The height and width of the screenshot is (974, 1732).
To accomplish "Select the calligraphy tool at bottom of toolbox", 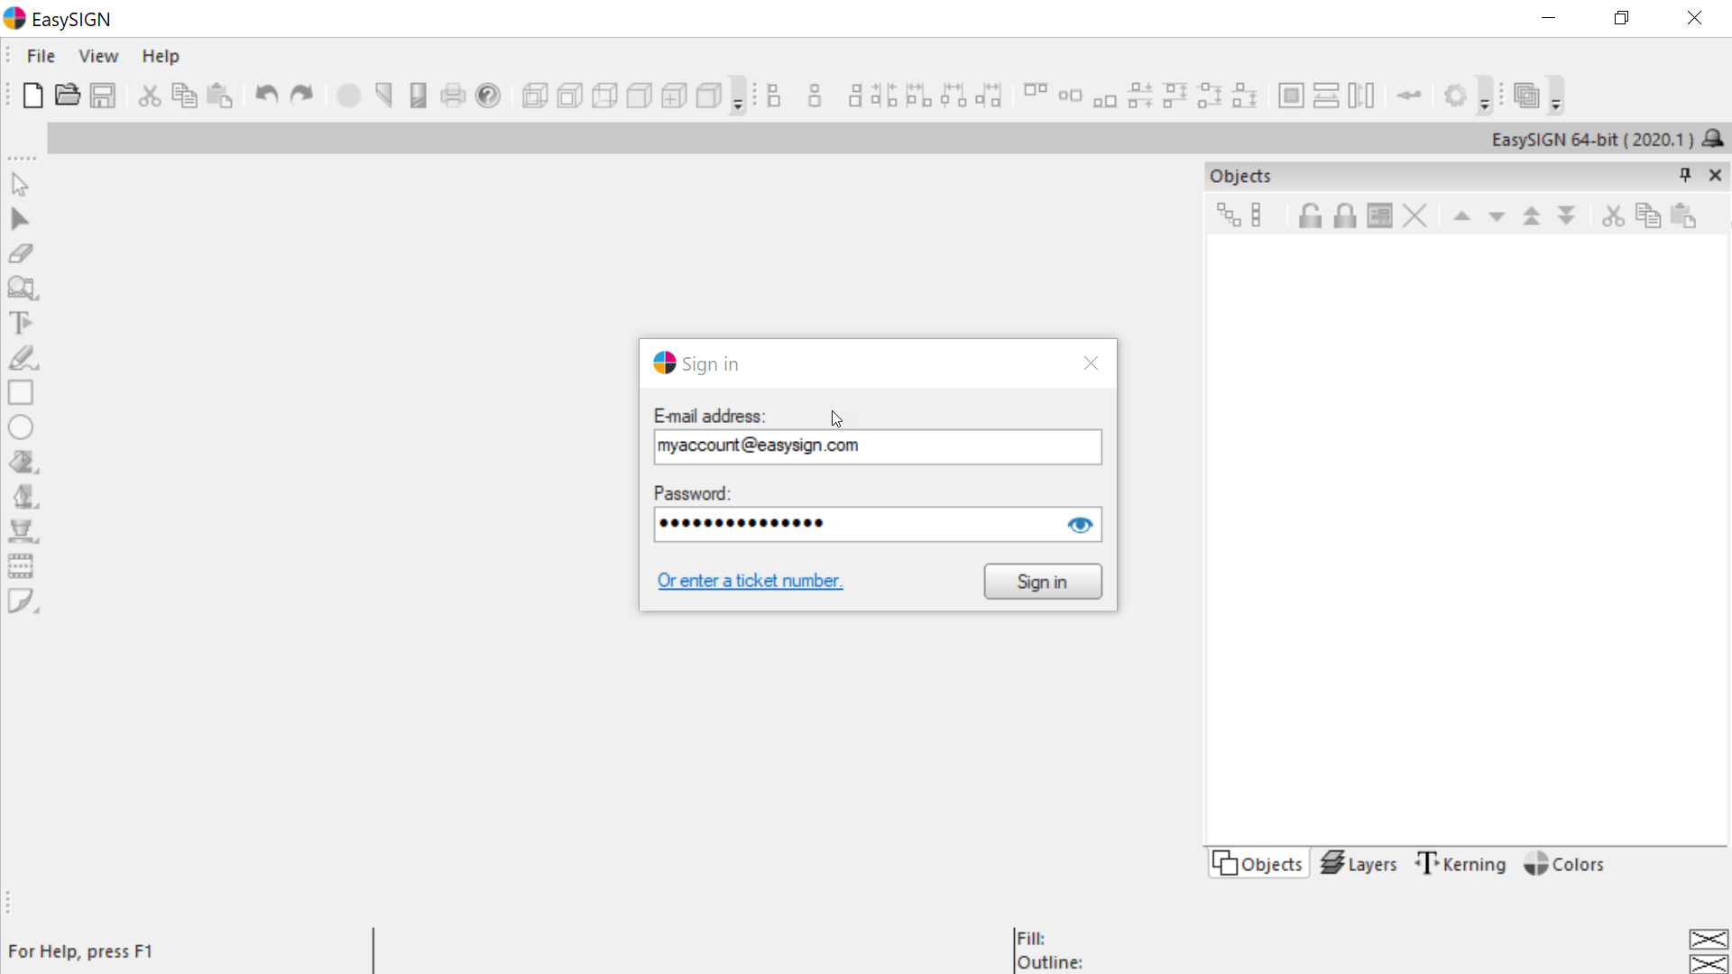I will tap(23, 601).
